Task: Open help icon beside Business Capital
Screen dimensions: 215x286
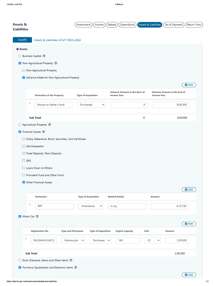Action: 44,56
